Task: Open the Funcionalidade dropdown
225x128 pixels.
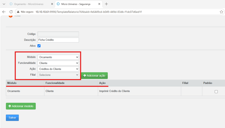Action: [58, 63]
